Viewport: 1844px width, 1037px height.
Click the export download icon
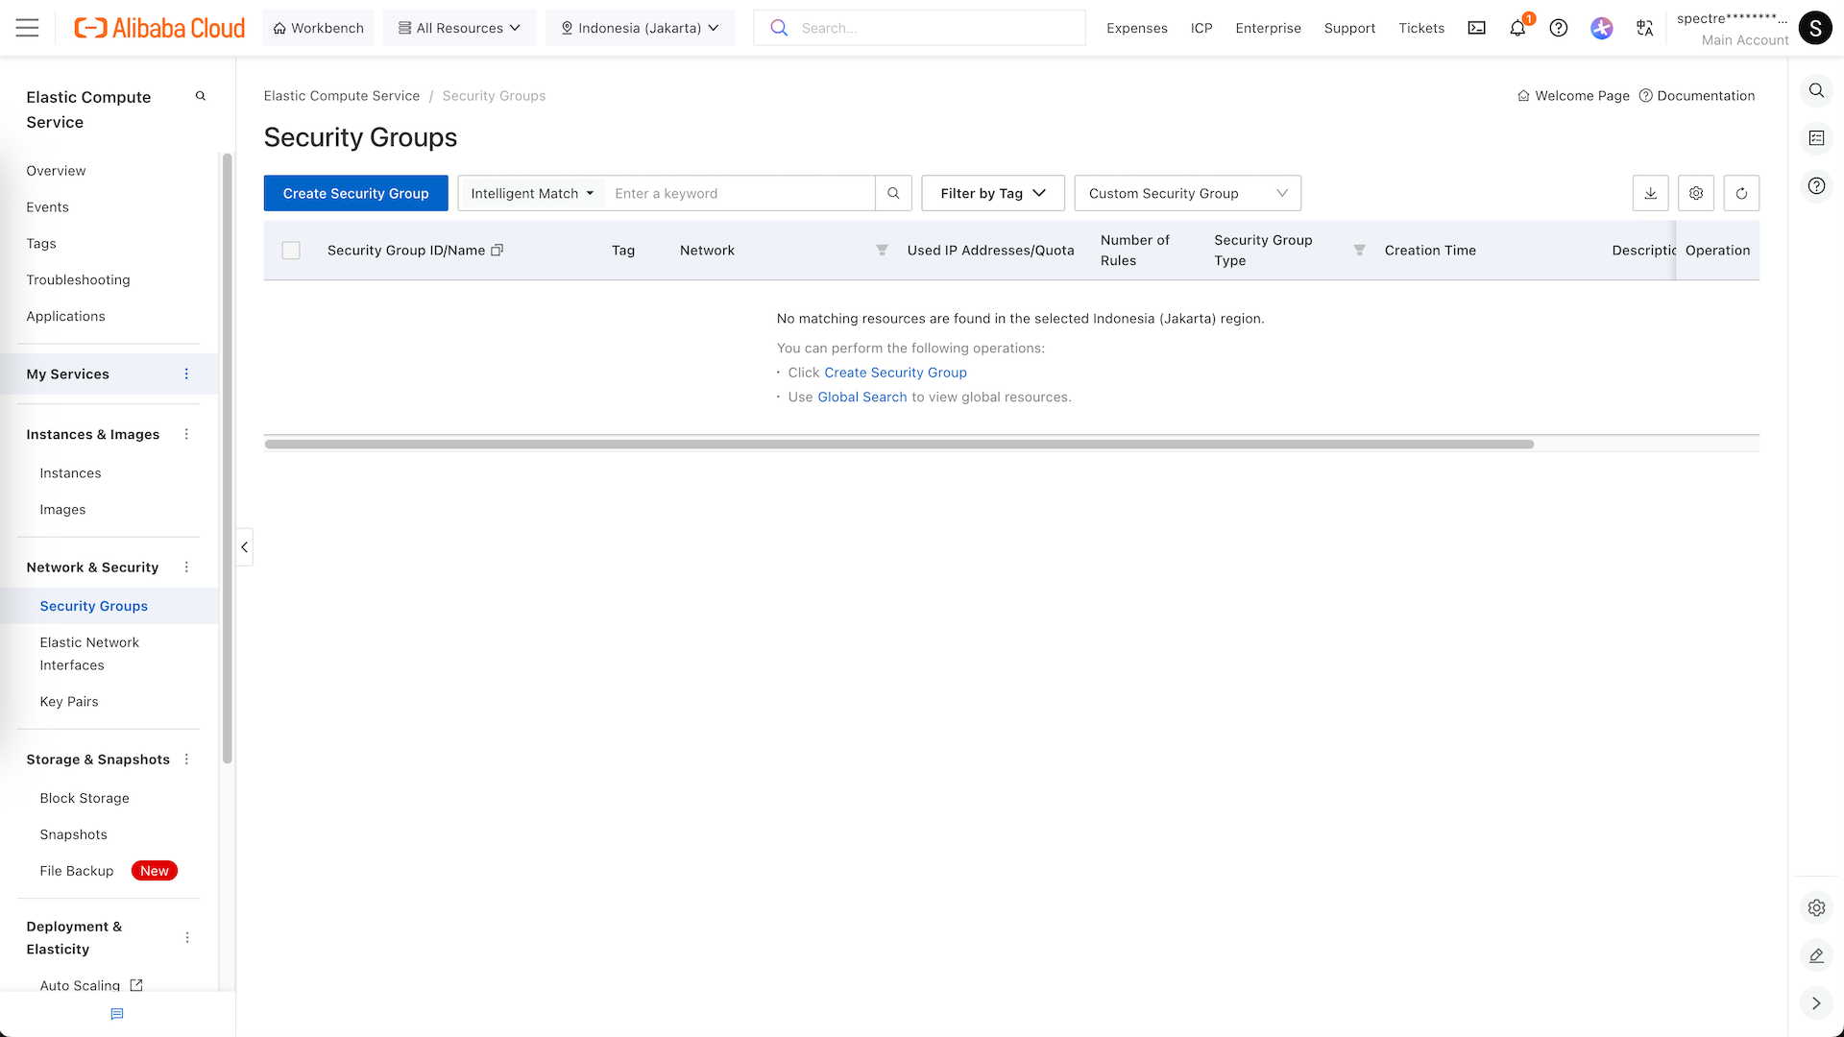[1650, 193]
